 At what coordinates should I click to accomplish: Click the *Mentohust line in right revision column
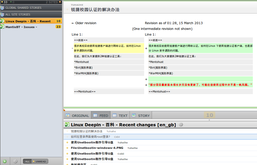200,62
